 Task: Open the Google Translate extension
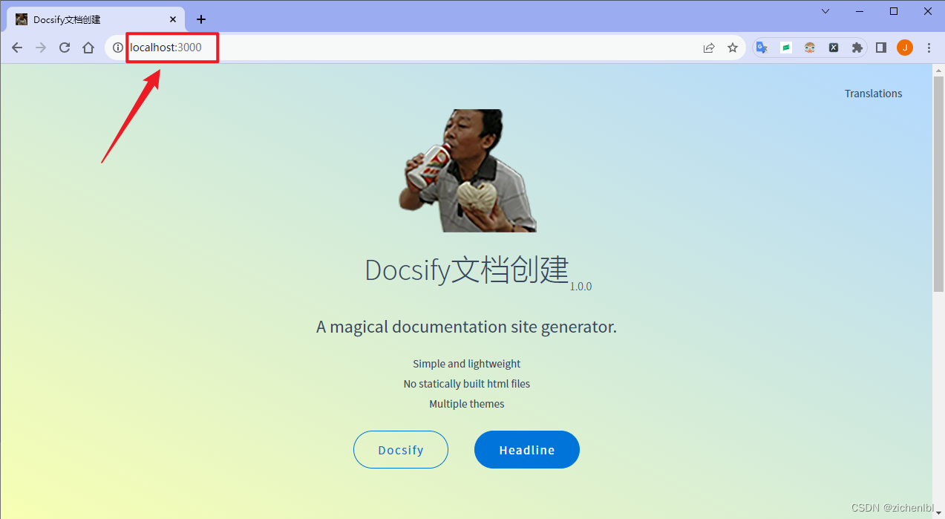tap(762, 48)
